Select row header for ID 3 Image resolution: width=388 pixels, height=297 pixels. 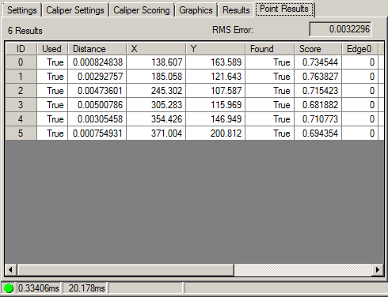pyautogui.click(x=21, y=105)
